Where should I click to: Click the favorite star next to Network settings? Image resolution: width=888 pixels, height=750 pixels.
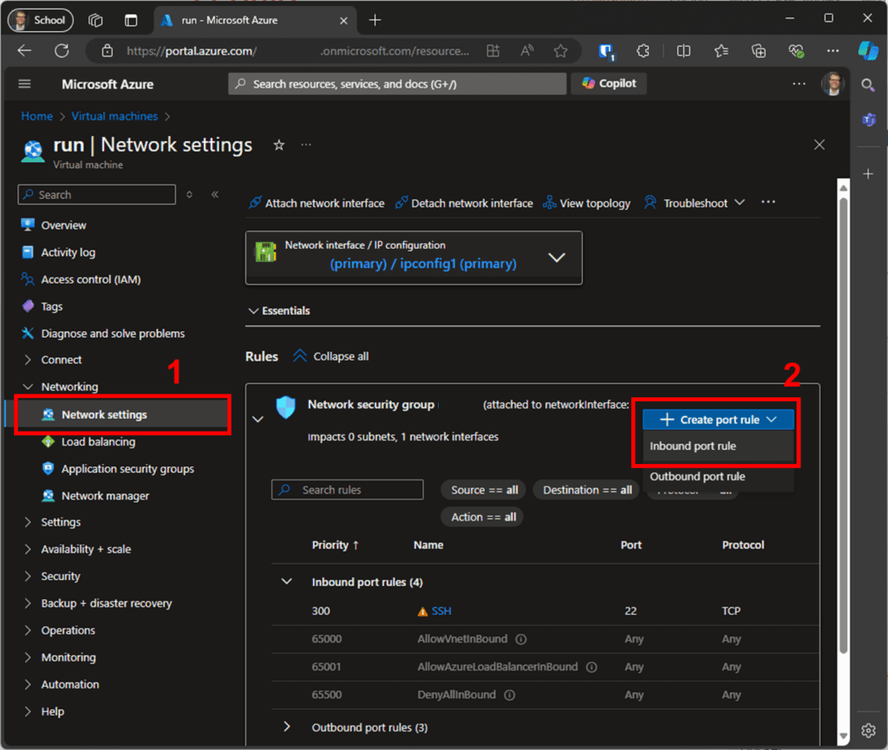coord(278,145)
